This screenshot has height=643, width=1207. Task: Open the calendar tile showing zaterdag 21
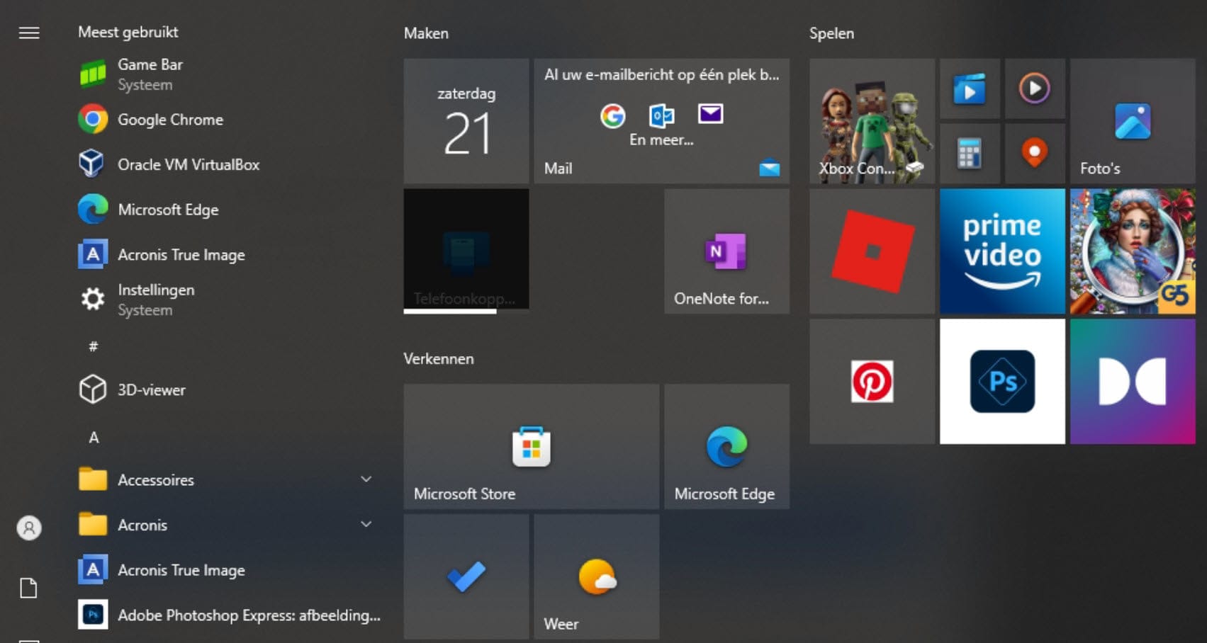click(466, 121)
